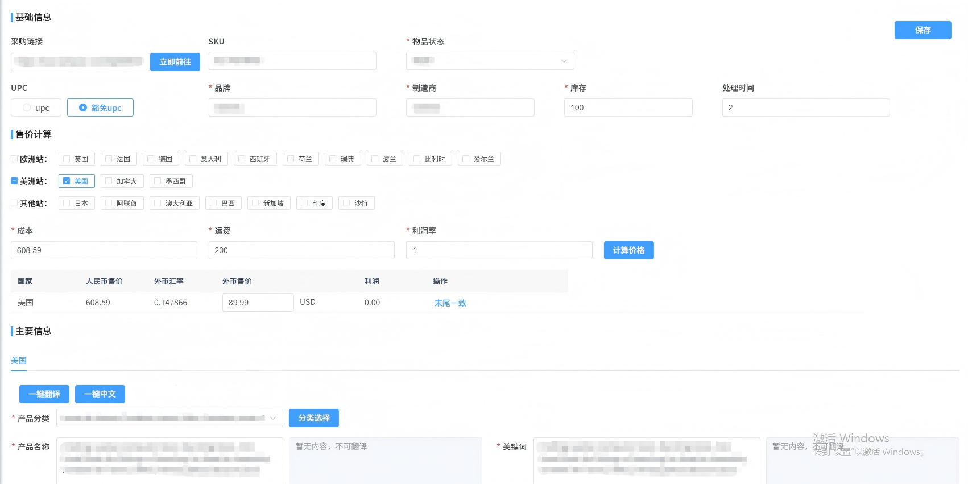Check the 西班牙 checkbox
The width and height of the screenshot is (968, 484).
(242, 159)
